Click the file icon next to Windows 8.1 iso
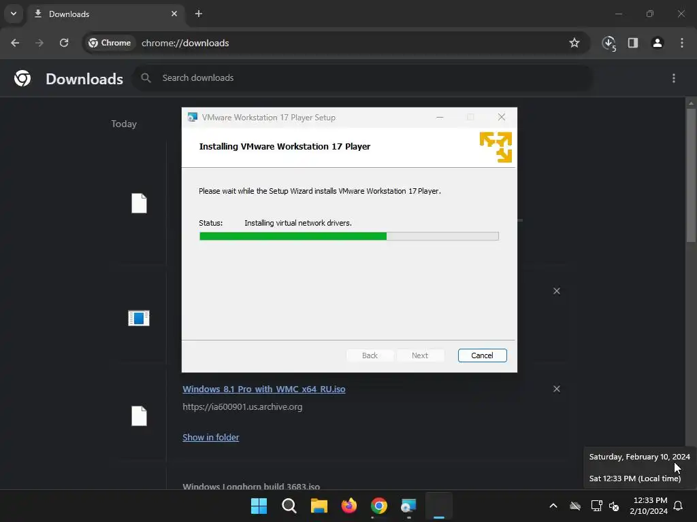Viewport: 697px width, 522px height. [x=139, y=416]
